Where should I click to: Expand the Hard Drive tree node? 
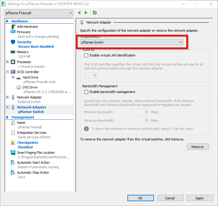[x=13, y=77]
